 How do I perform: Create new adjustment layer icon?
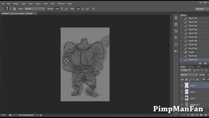click(197, 115)
